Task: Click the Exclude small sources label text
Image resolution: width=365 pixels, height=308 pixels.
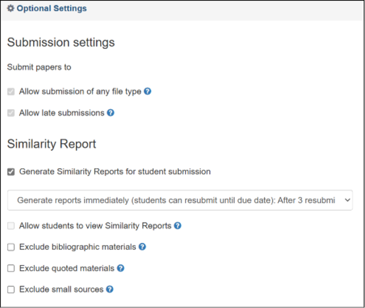Action: coord(61,289)
